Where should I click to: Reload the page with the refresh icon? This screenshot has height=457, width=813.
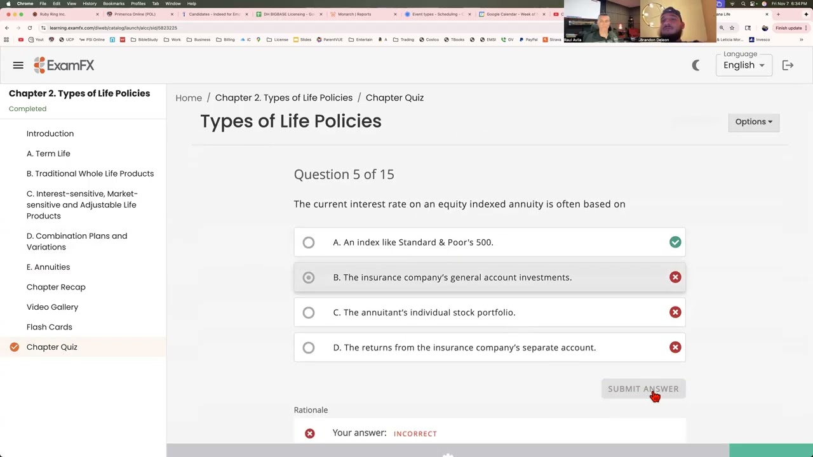[29, 28]
